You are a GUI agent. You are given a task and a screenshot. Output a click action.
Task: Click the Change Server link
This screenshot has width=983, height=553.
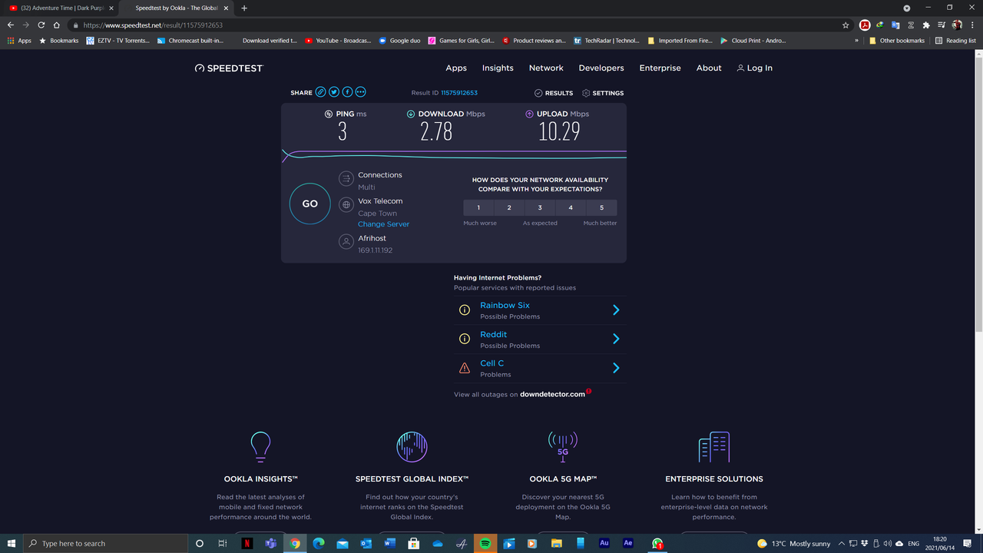tap(384, 224)
